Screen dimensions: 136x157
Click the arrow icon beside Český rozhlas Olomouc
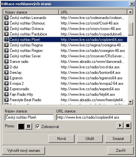pos(6,23)
